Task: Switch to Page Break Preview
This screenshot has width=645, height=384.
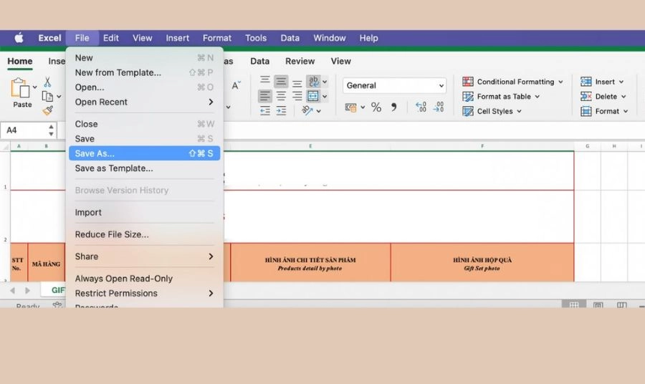Action: (621, 304)
